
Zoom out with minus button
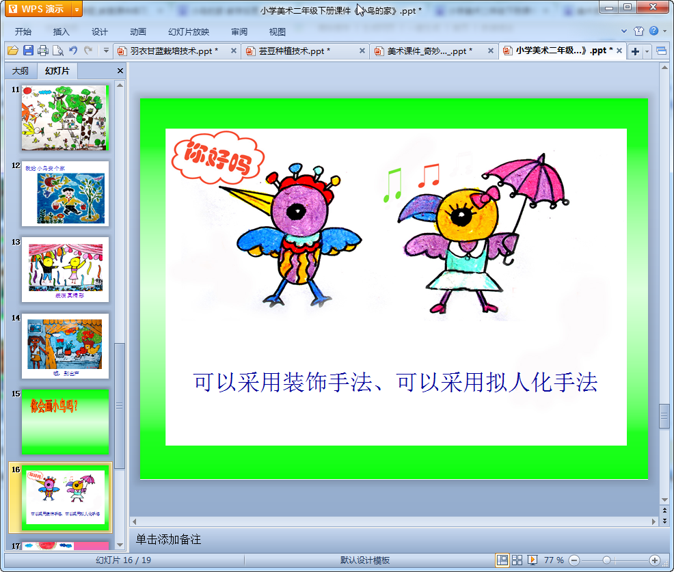(x=574, y=560)
